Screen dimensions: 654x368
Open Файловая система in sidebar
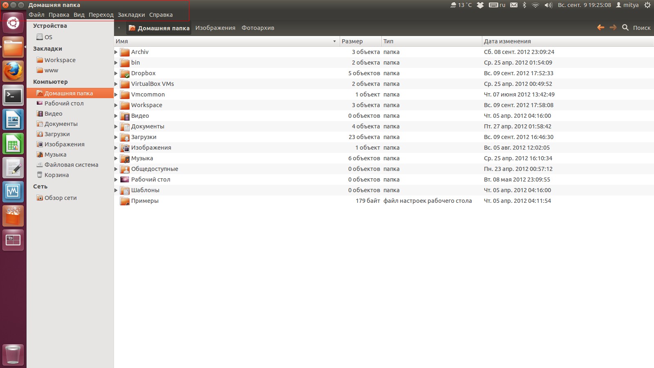tap(71, 165)
